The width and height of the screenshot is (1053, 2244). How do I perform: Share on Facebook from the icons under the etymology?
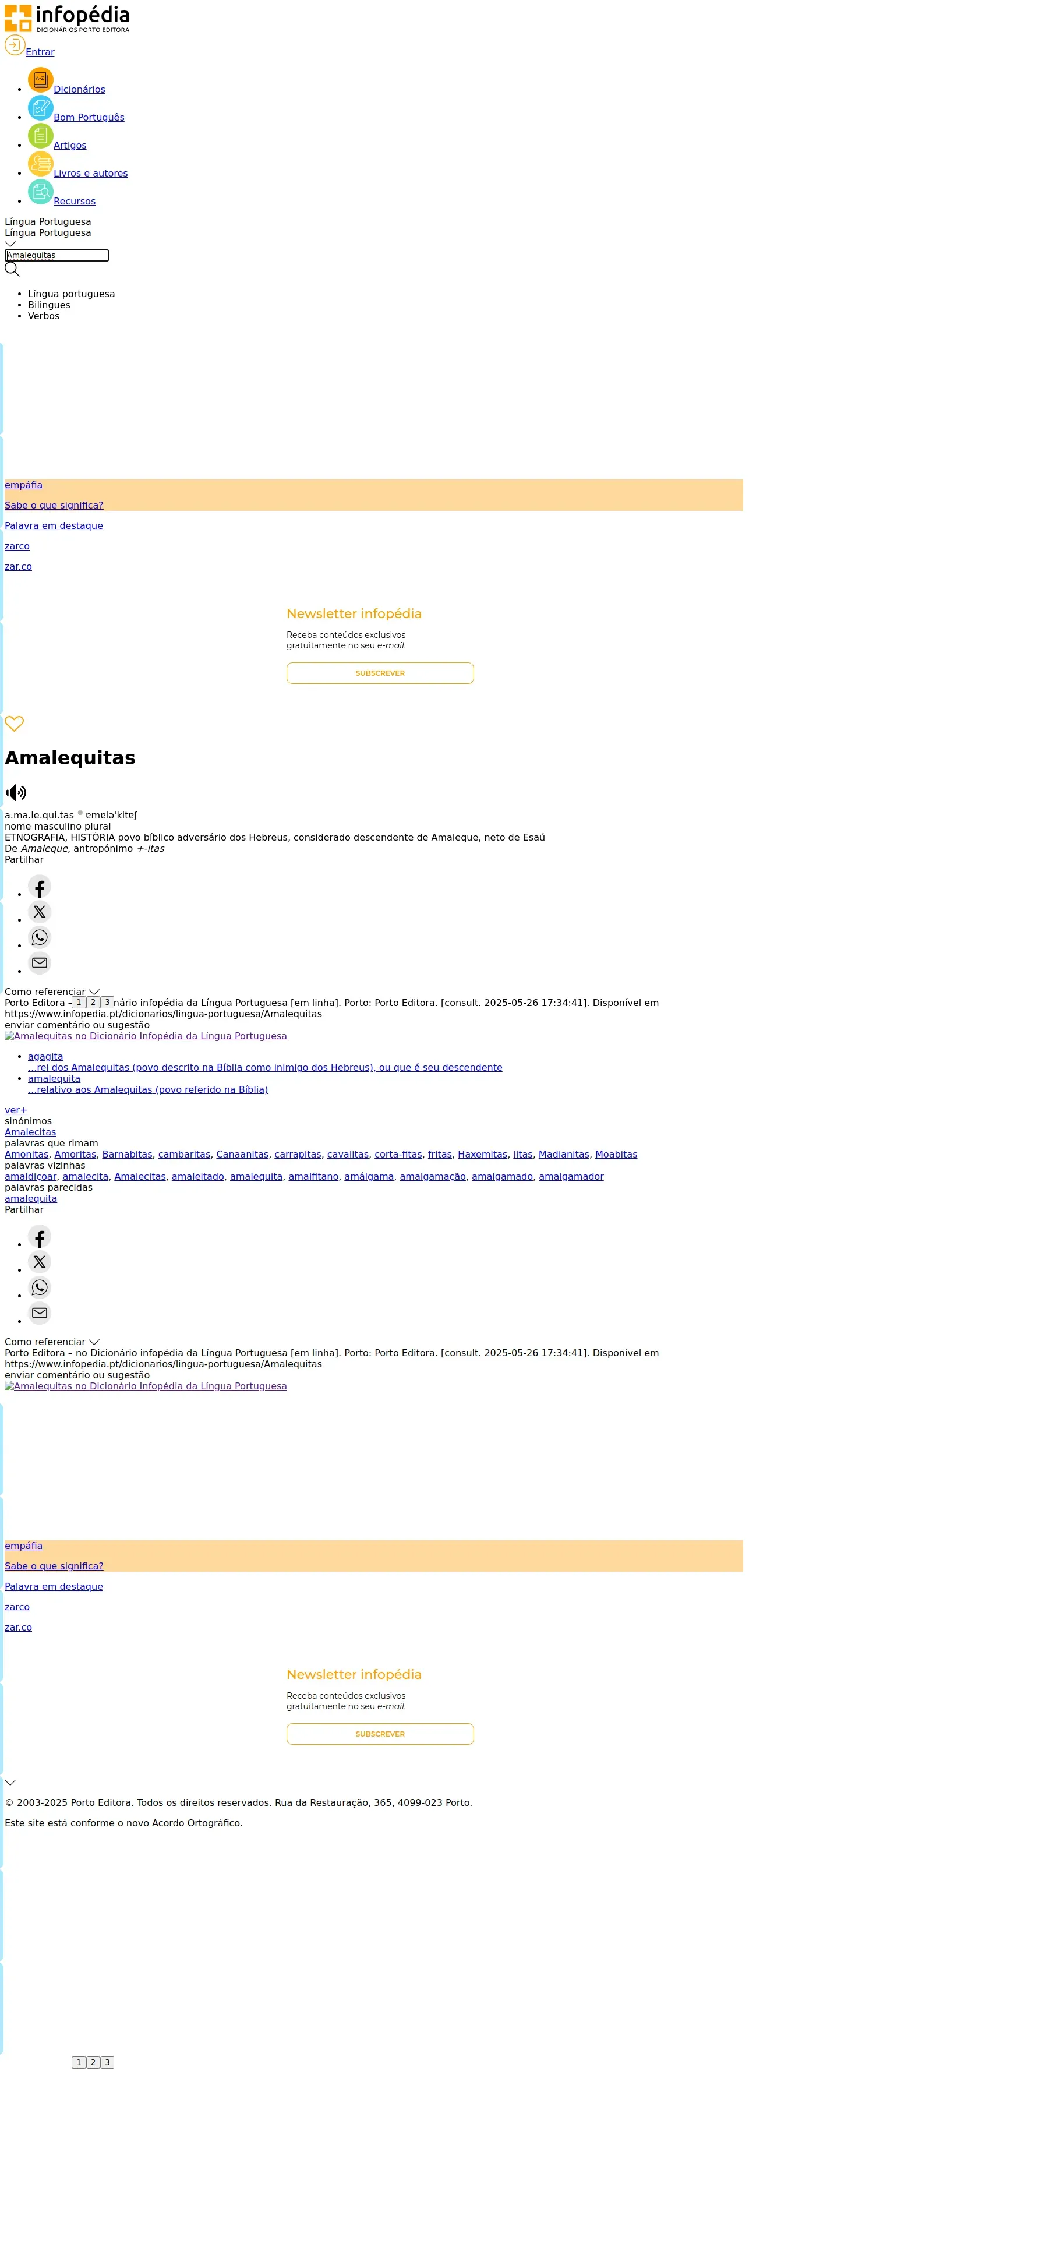click(39, 887)
